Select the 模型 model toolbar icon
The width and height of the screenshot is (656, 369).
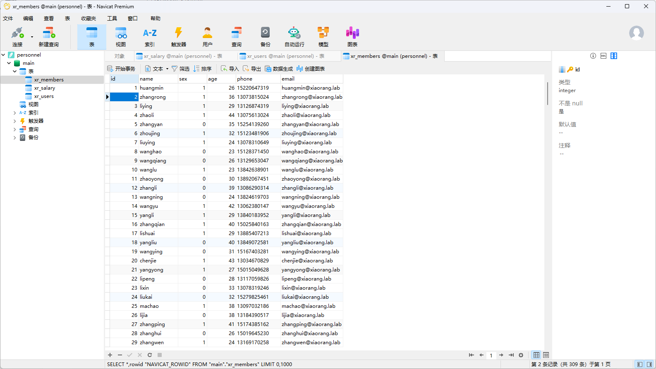tap(323, 37)
